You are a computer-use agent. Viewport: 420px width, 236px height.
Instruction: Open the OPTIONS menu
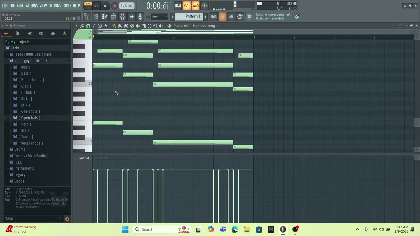[x=55, y=6]
